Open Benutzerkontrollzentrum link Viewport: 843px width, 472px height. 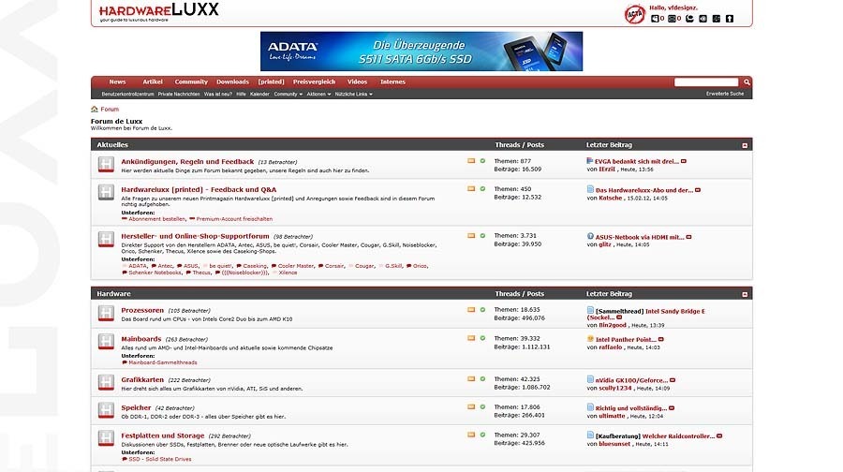[x=128, y=94]
